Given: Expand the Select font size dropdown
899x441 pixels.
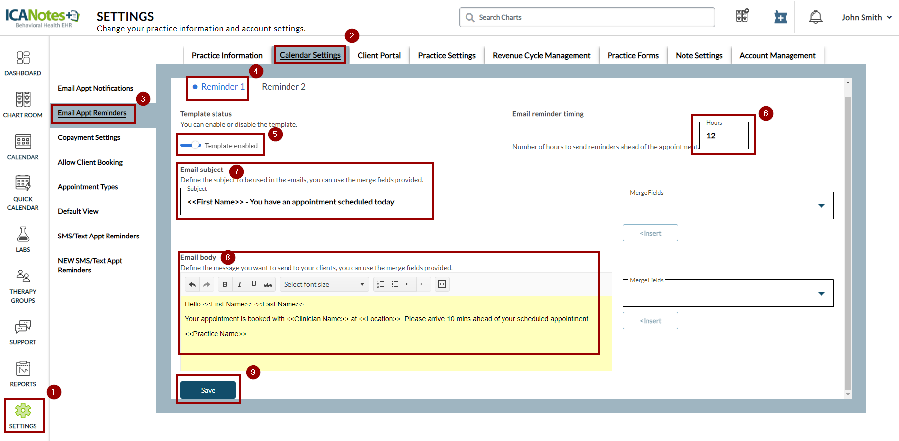Looking at the screenshot, I should tap(324, 284).
